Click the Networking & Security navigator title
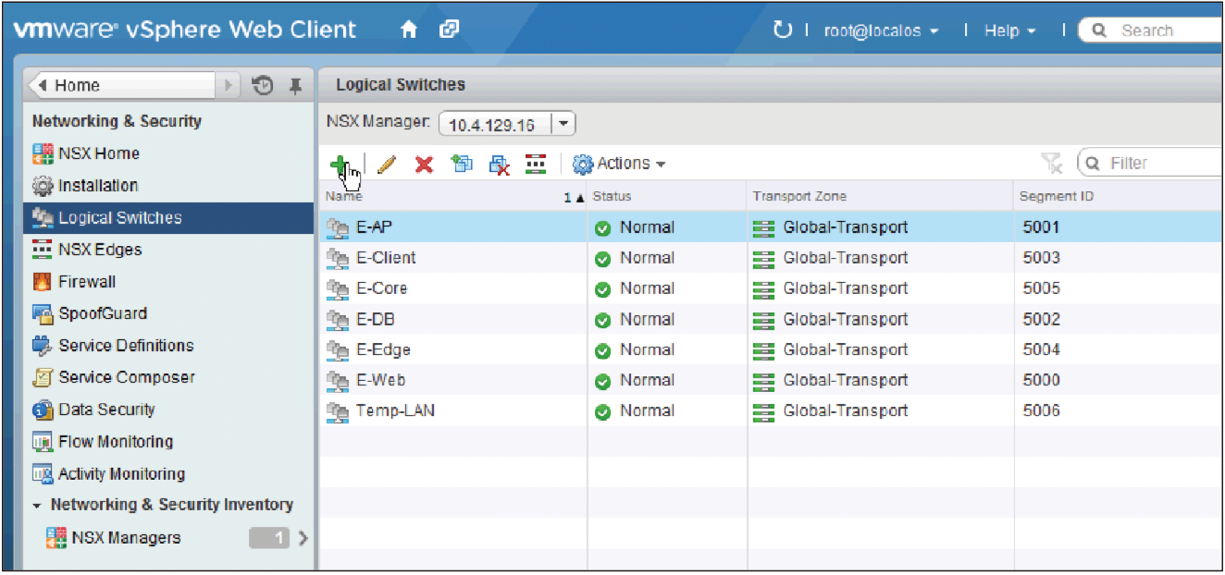The width and height of the screenshot is (1225, 575). (x=117, y=121)
